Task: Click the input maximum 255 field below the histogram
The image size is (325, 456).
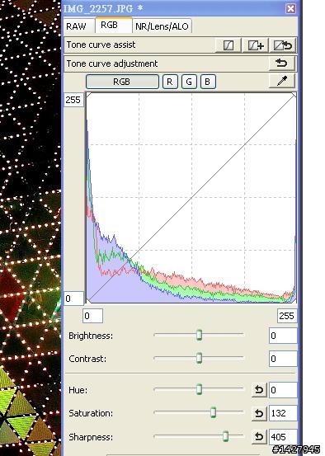Action: pyautogui.click(x=287, y=316)
